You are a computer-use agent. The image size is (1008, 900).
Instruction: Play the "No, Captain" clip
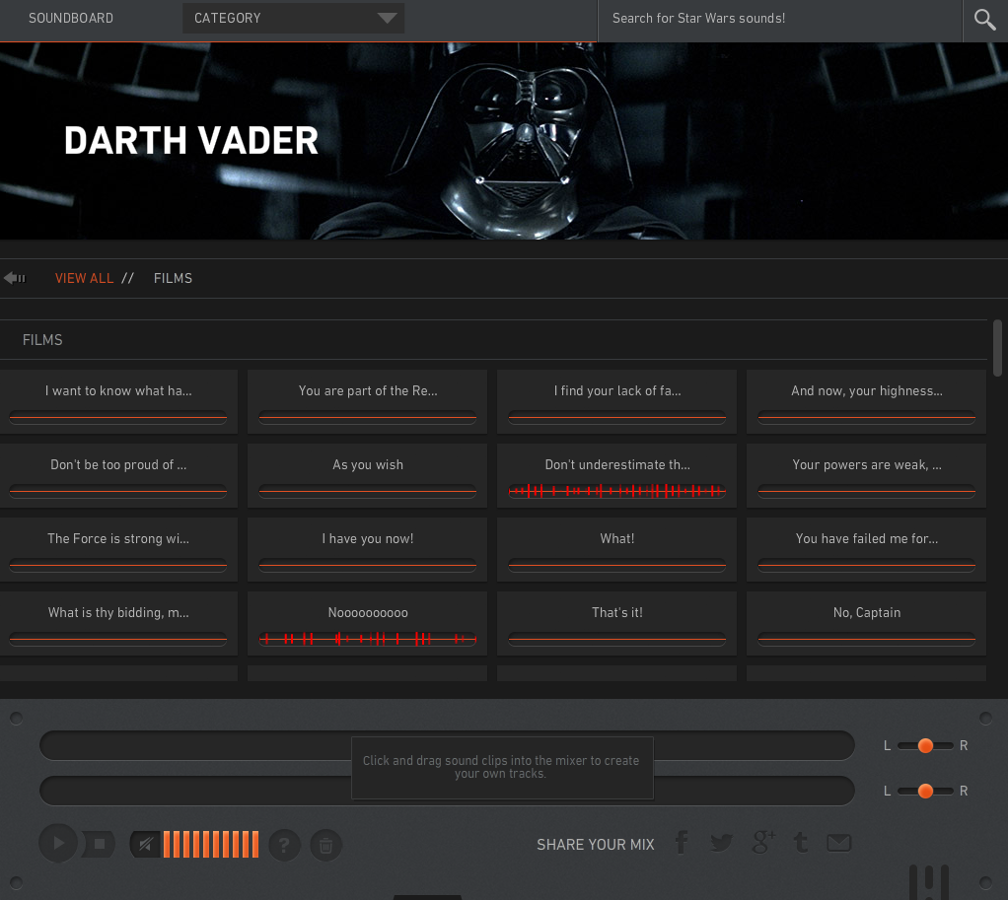[x=867, y=623]
